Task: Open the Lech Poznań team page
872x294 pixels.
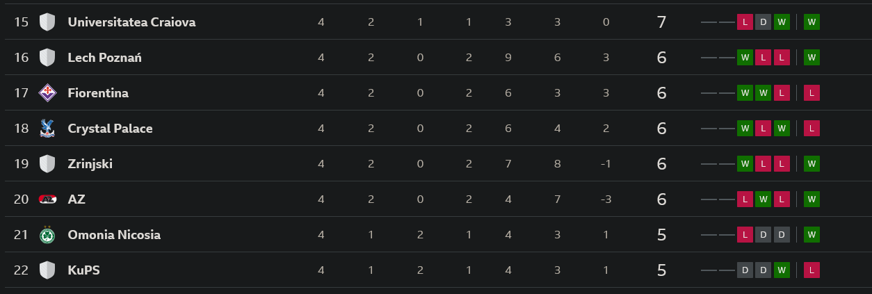Action: point(104,58)
